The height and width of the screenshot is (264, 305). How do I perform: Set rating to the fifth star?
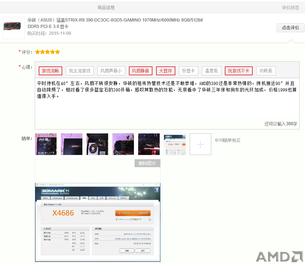click(x=58, y=52)
